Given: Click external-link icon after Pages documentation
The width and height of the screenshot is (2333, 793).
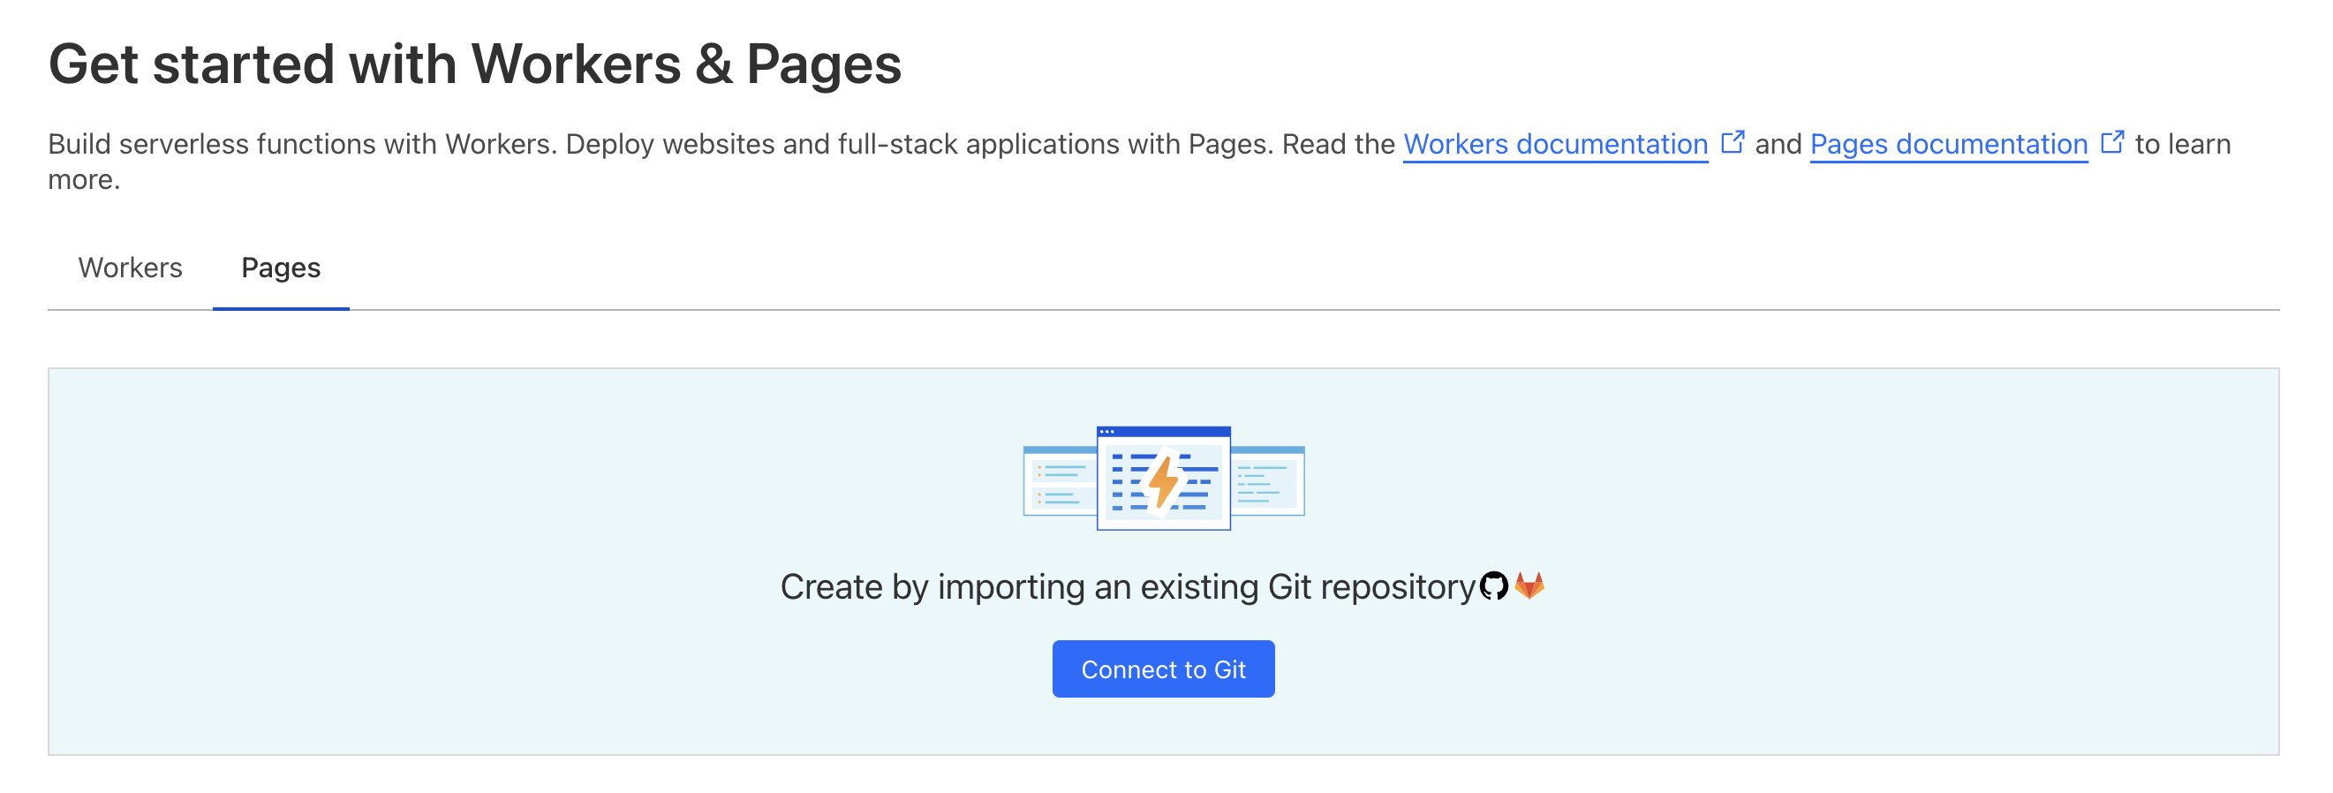Looking at the screenshot, I should [x=2112, y=143].
